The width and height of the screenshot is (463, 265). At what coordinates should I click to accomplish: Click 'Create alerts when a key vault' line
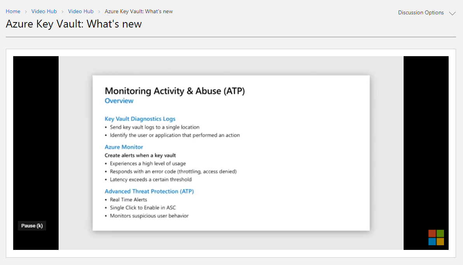point(140,155)
